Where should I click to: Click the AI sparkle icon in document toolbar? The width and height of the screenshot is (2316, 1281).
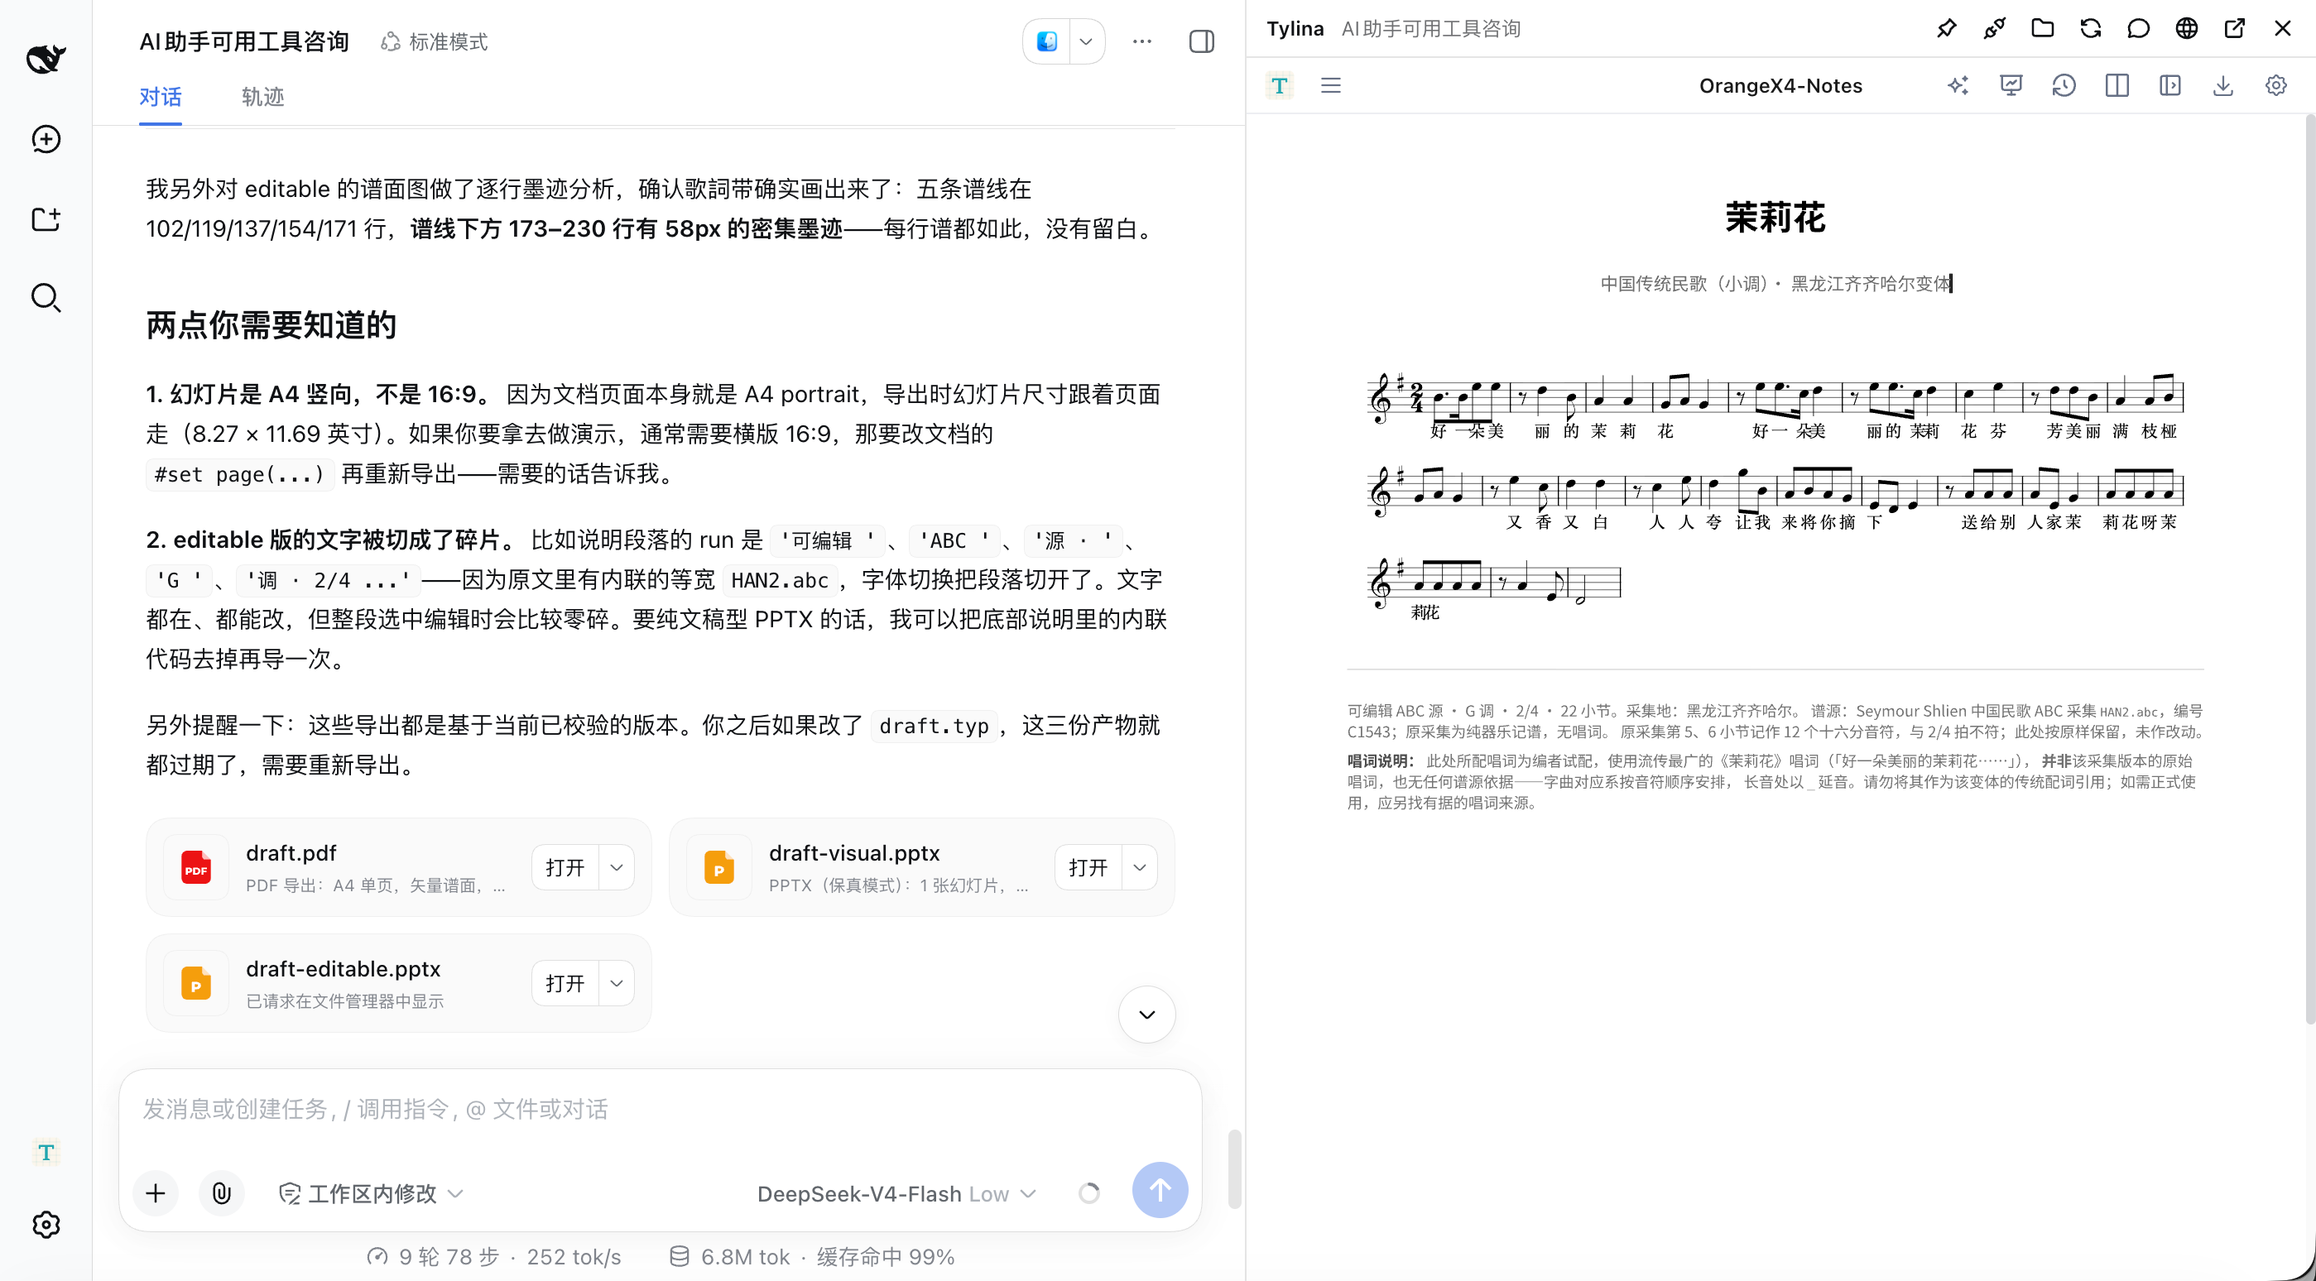(x=1958, y=85)
